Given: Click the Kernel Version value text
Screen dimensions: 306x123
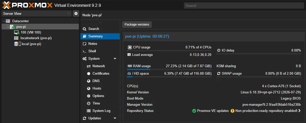Looking at the screenshot, I should (x=271, y=92).
